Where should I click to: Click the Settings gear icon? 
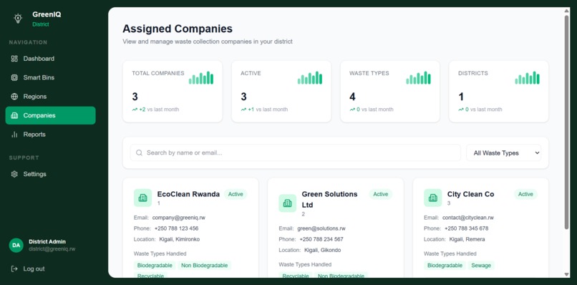pyautogui.click(x=14, y=174)
